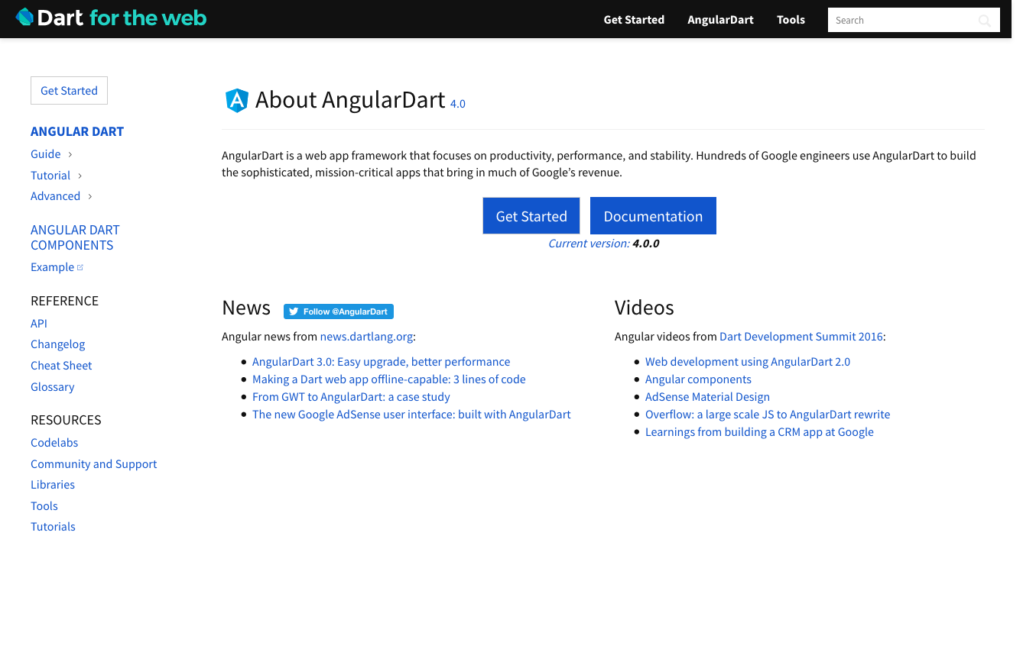The image size is (1023, 652).
Task: Open the Cheat Sheet link
Action: pyautogui.click(x=61, y=366)
